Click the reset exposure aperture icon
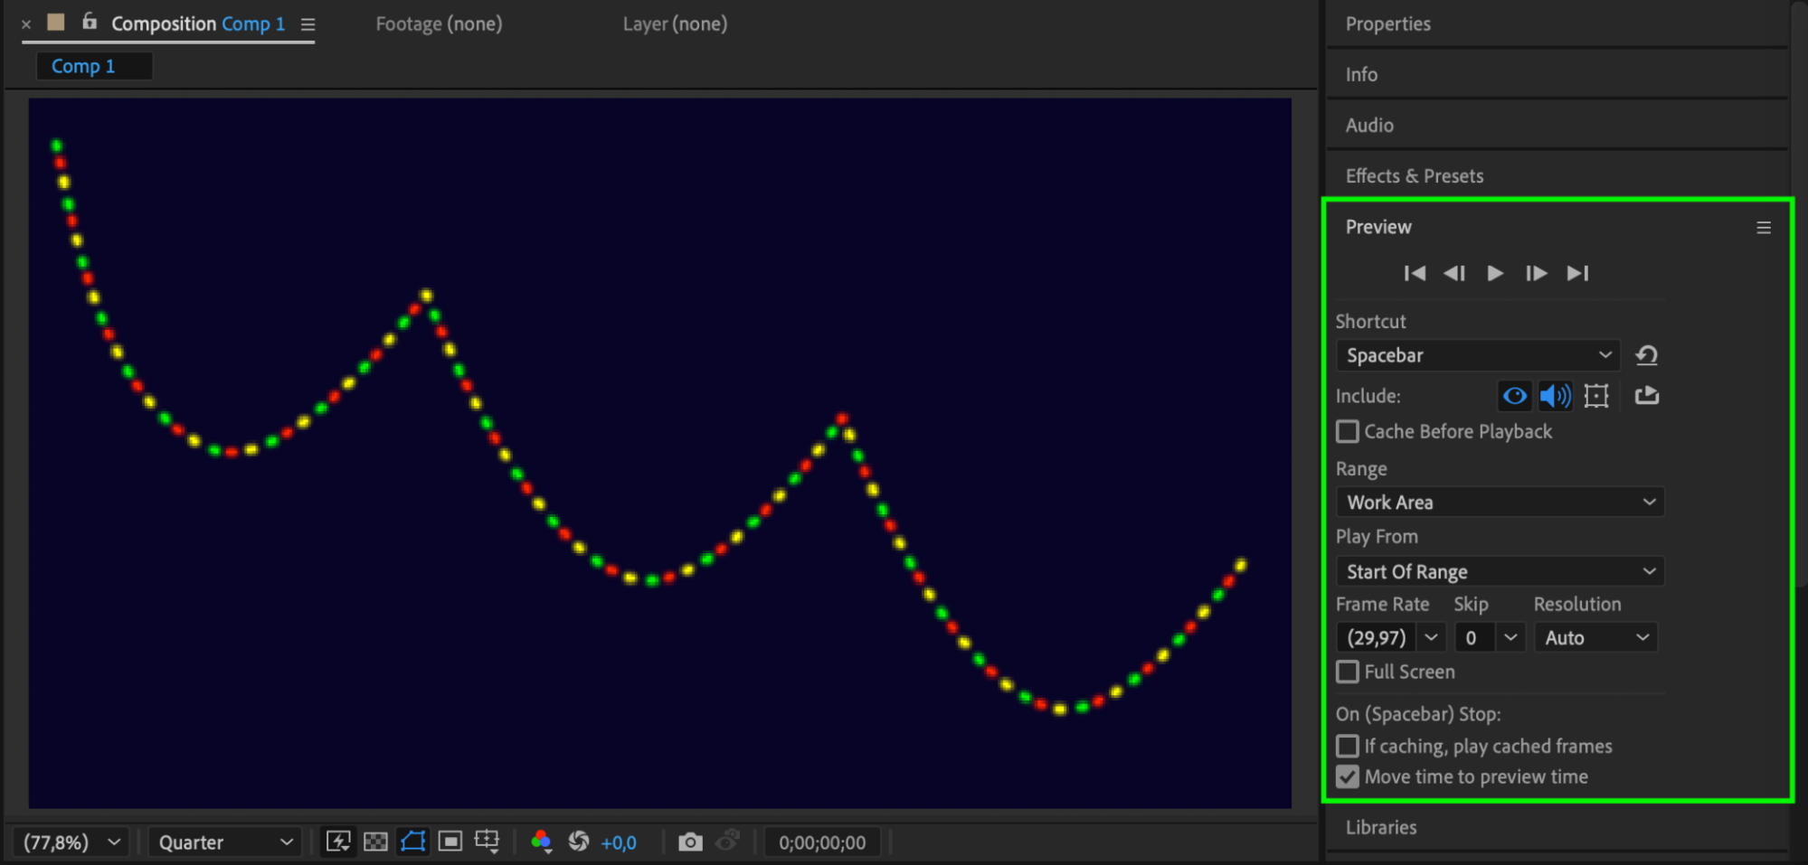Viewport: 1808px width, 865px height. coord(579,842)
